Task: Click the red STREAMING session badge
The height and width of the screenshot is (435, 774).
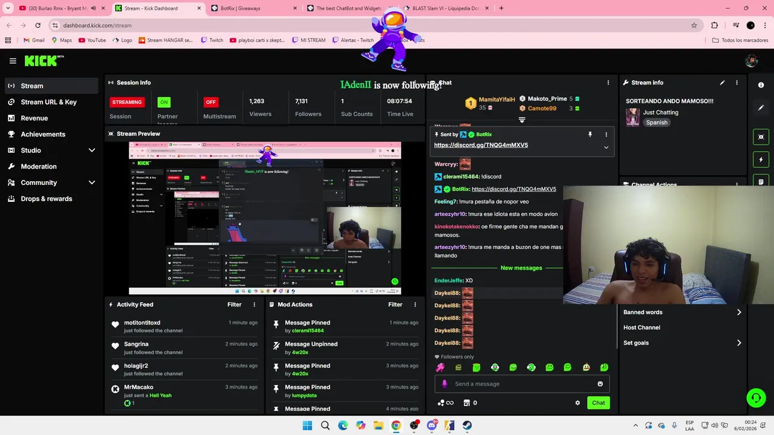Action: click(127, 102)
